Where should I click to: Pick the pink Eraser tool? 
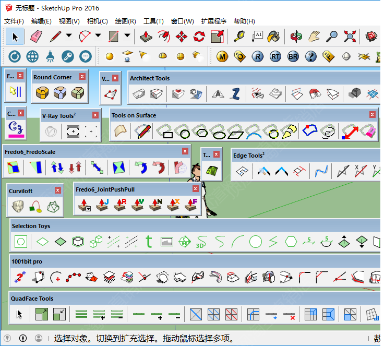[36, 37]
